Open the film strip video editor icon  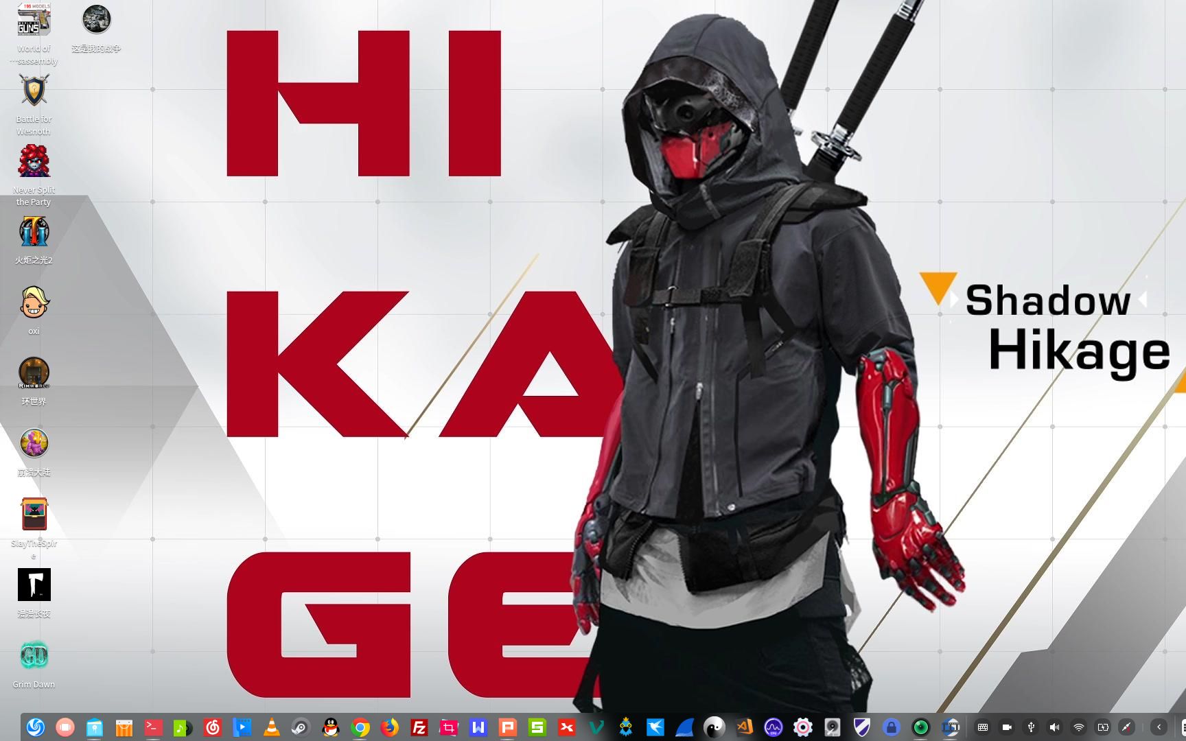pyautogui.click(x=951, y=727)
